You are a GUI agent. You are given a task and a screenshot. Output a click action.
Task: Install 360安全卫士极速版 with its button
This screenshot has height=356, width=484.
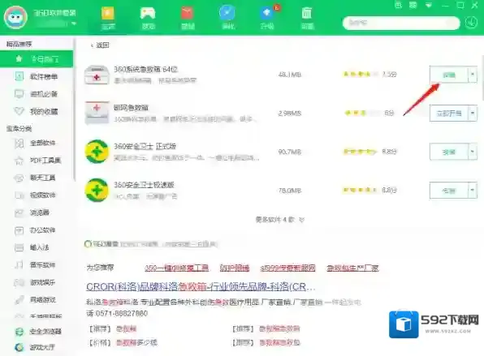point(448,191)
